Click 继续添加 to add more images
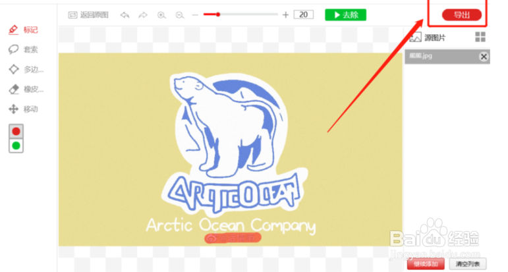The image size is (508, 272). click(x=426, y=264)
